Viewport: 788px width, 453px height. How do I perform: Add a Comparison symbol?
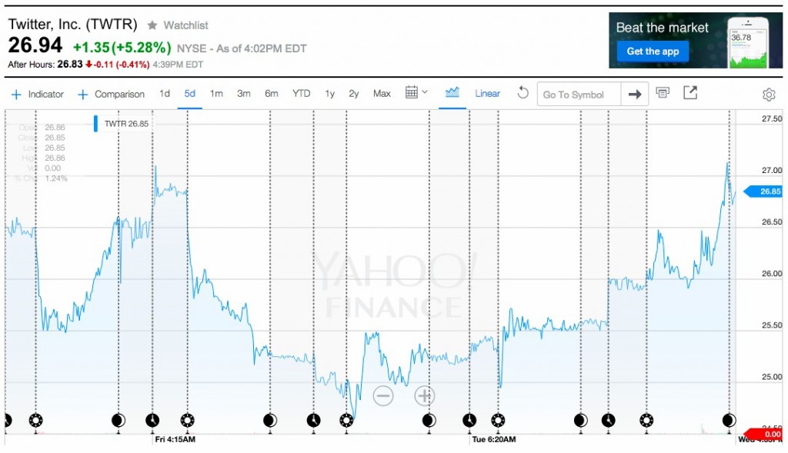click(112, 94)
